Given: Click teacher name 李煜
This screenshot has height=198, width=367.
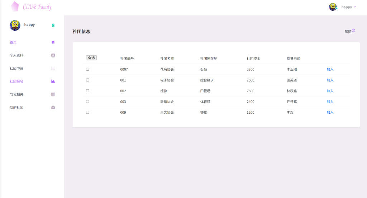Looking at the screenshot, I should pos(290,112).
